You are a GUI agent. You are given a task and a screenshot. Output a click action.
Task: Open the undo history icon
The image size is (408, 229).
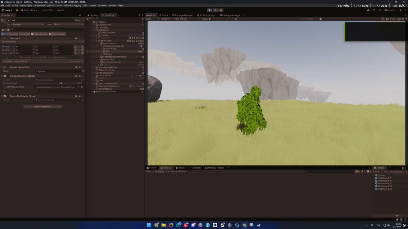374,10
